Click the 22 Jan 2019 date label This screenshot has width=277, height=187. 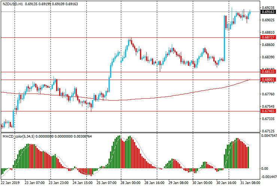point(10,183)
